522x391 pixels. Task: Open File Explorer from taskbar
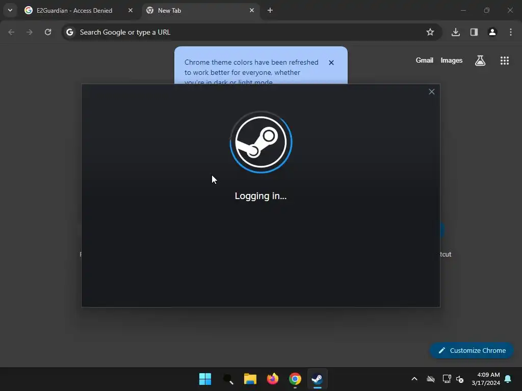tap(250, 379)
